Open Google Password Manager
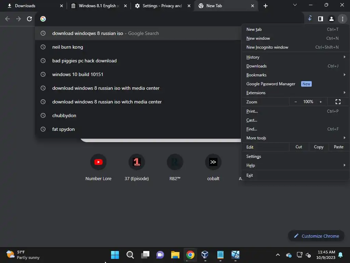The height and width of the screenshot is (263, 350). click(295, 84)
